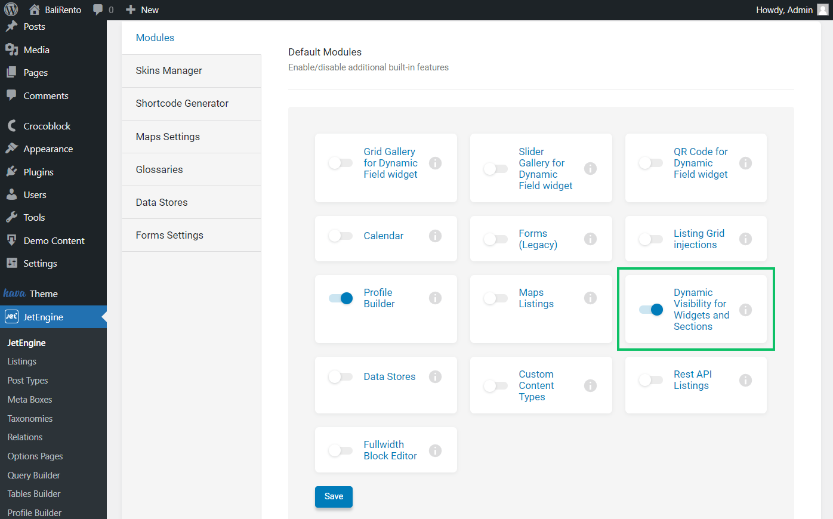The height and width of the screenshot is (519, 833).
Task: Click the Users icon in sidebar
Action: 11,194
